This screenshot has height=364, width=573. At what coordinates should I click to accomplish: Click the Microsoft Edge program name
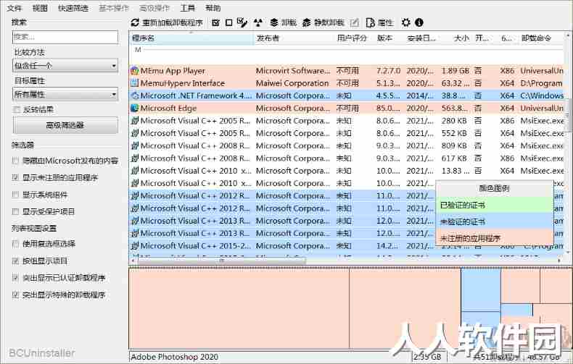point(168,109)
